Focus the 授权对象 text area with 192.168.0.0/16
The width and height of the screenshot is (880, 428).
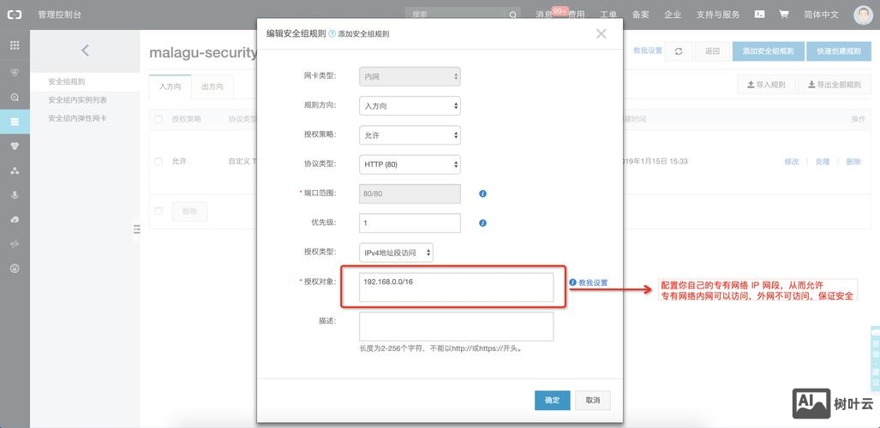click(456, 288)
